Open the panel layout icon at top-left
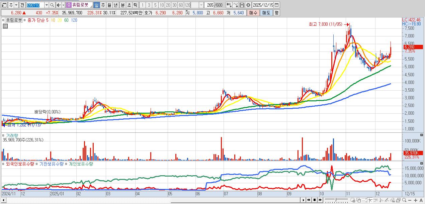Screen dimensions: 425x204 click(4, 5)
